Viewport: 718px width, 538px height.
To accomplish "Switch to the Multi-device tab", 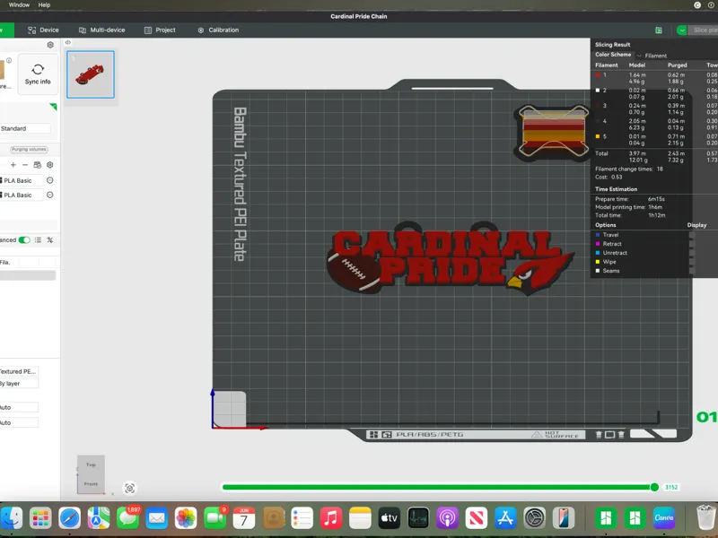I will (x=101, y=30).
